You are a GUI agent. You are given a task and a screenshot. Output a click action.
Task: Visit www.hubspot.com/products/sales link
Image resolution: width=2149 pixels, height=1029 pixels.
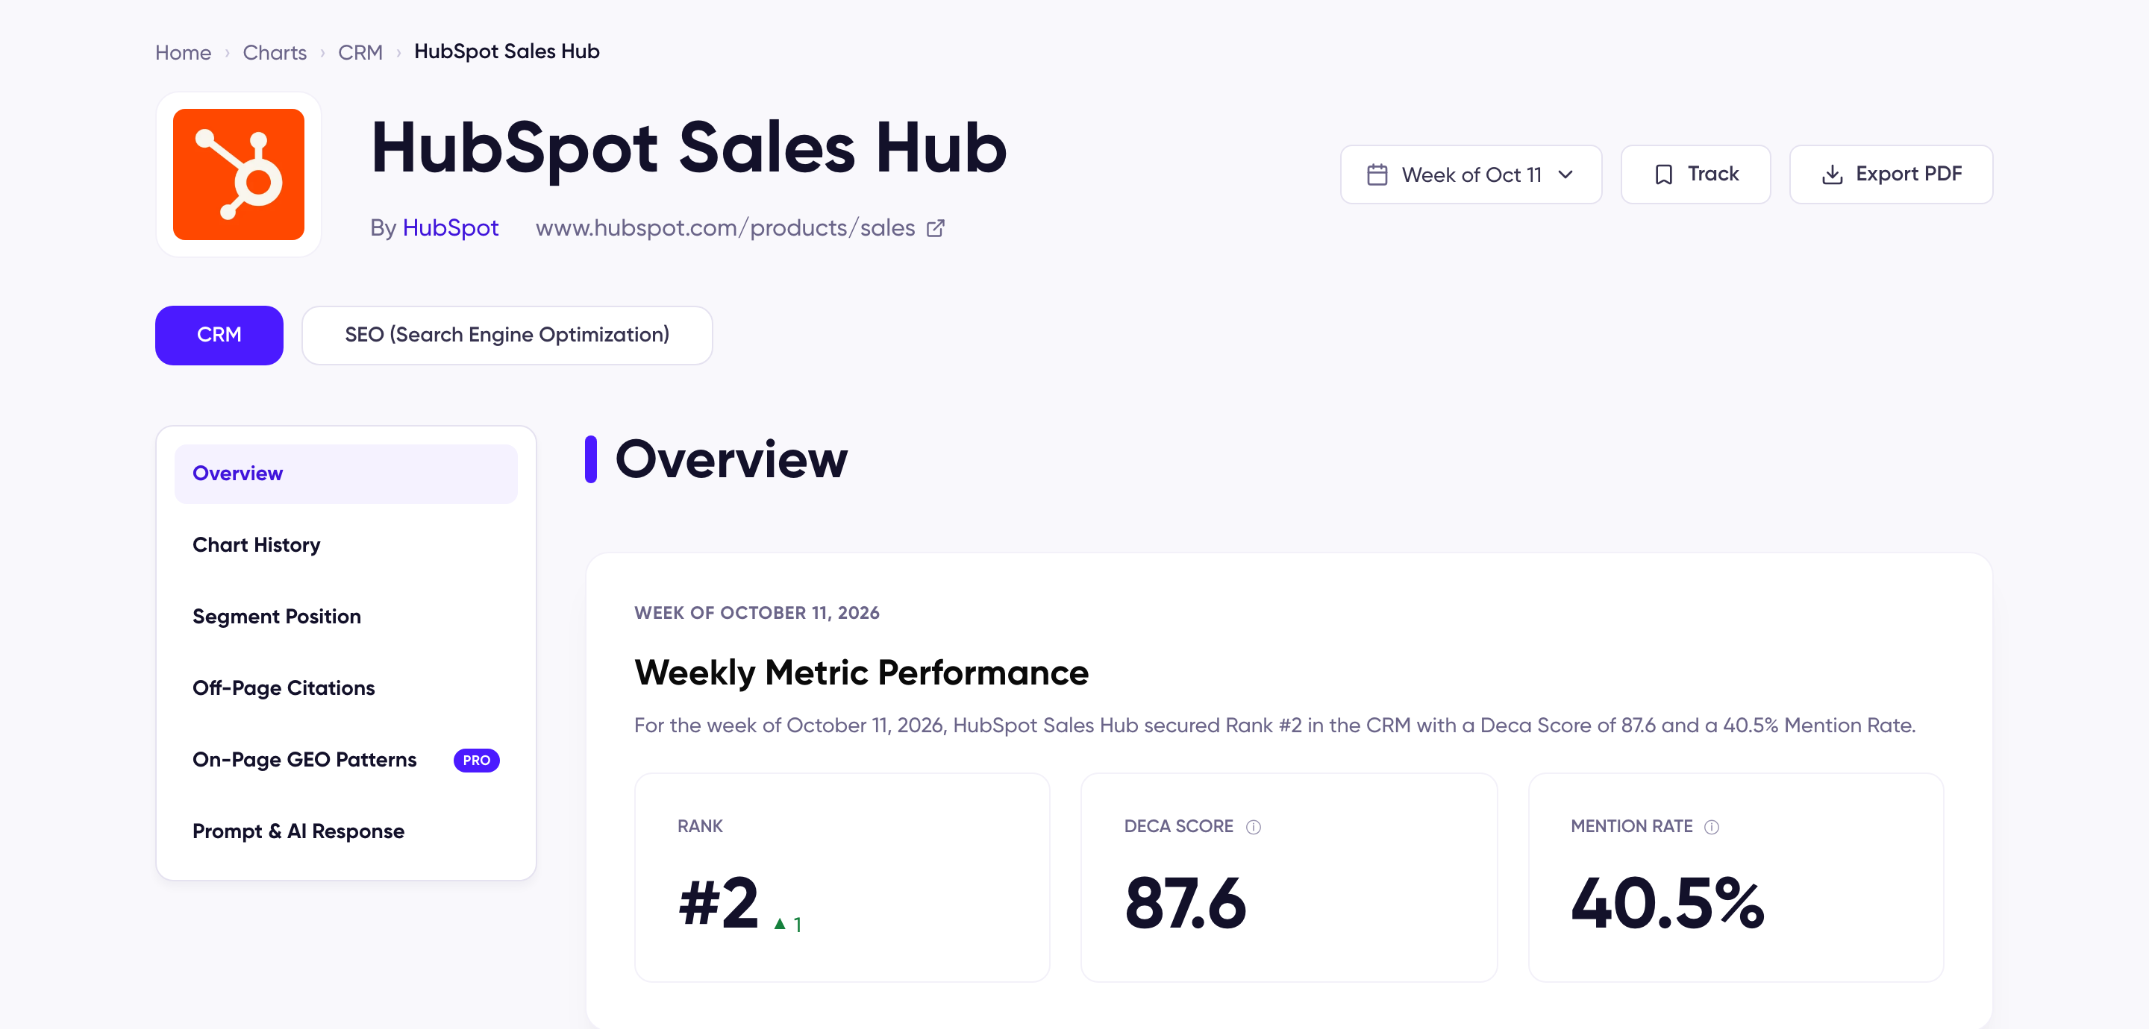coord(725,227)
